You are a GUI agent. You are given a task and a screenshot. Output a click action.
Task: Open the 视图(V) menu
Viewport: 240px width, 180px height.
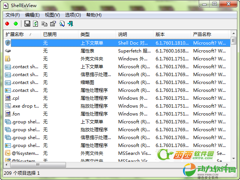[52, 15]
